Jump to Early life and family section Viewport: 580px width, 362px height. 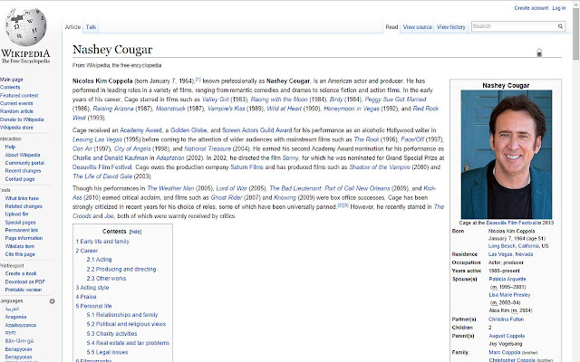tap(102, 242)
